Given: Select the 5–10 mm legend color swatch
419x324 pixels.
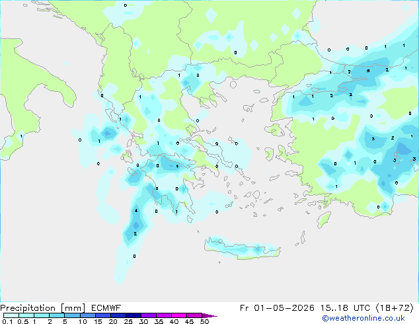Looking at the screenshot, I should 72,315.
